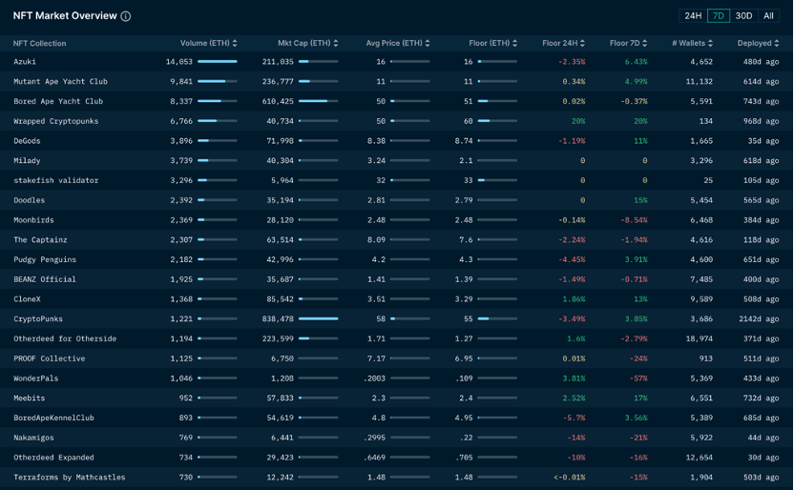Image resolution: width=794 pixels, height=490 pixels.
Task: Click the NFT Collection column header
Action: click(x=39, y=44)
